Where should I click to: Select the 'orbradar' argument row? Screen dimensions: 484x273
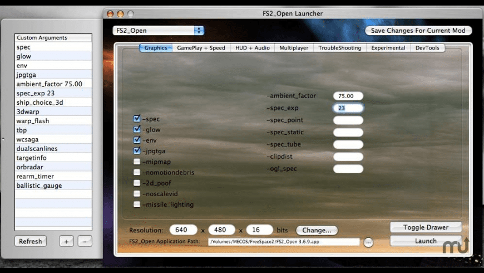[53, 167]
